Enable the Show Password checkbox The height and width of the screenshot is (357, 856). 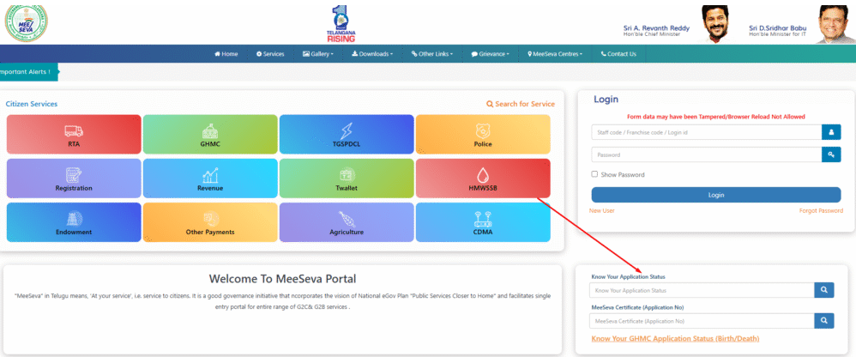pos(595,174)
